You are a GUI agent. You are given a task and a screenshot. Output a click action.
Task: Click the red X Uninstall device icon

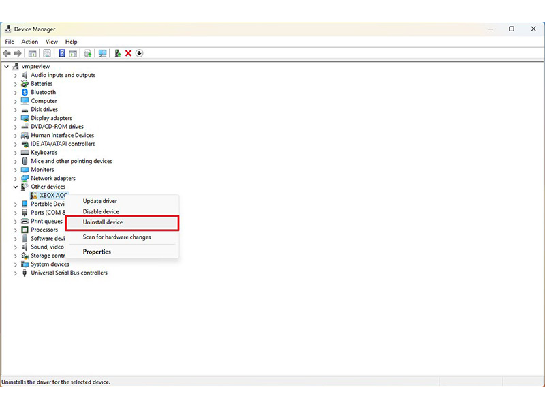pyautogui.click(x=128, y=53)
